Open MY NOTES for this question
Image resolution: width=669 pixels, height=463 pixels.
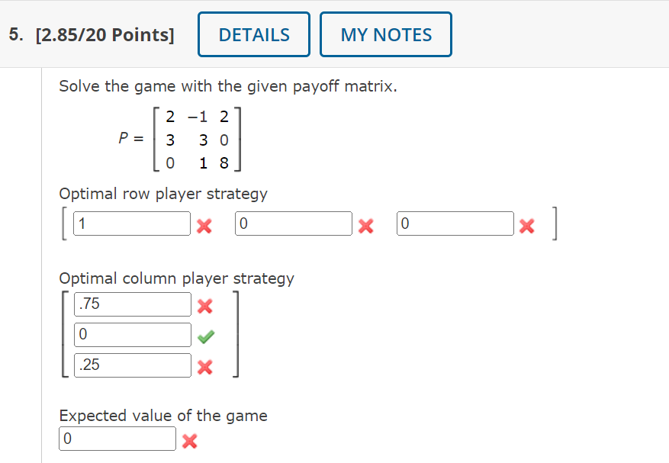pyautogui.click(x=385, y=34)
